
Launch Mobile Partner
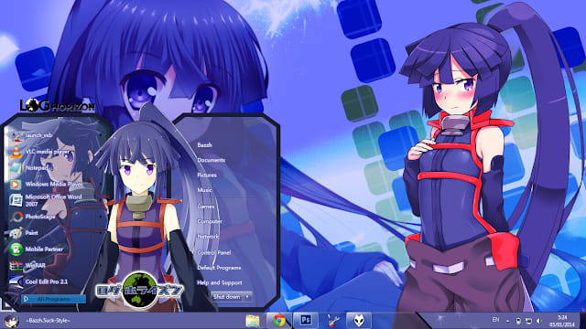click(x=38, y=249)
